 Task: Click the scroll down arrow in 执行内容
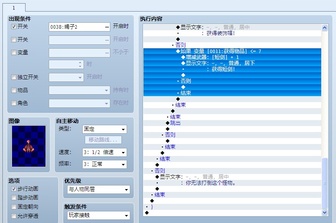tap(324, 212)
